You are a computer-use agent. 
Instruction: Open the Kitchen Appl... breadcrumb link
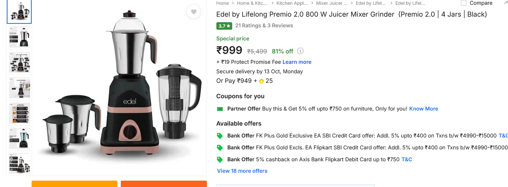[x=292, y=3]
